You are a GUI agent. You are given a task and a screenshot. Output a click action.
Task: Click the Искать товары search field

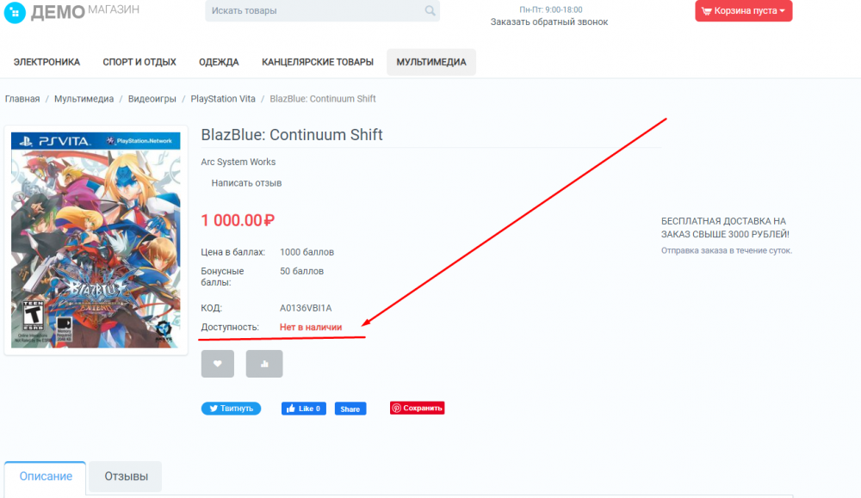314,11
